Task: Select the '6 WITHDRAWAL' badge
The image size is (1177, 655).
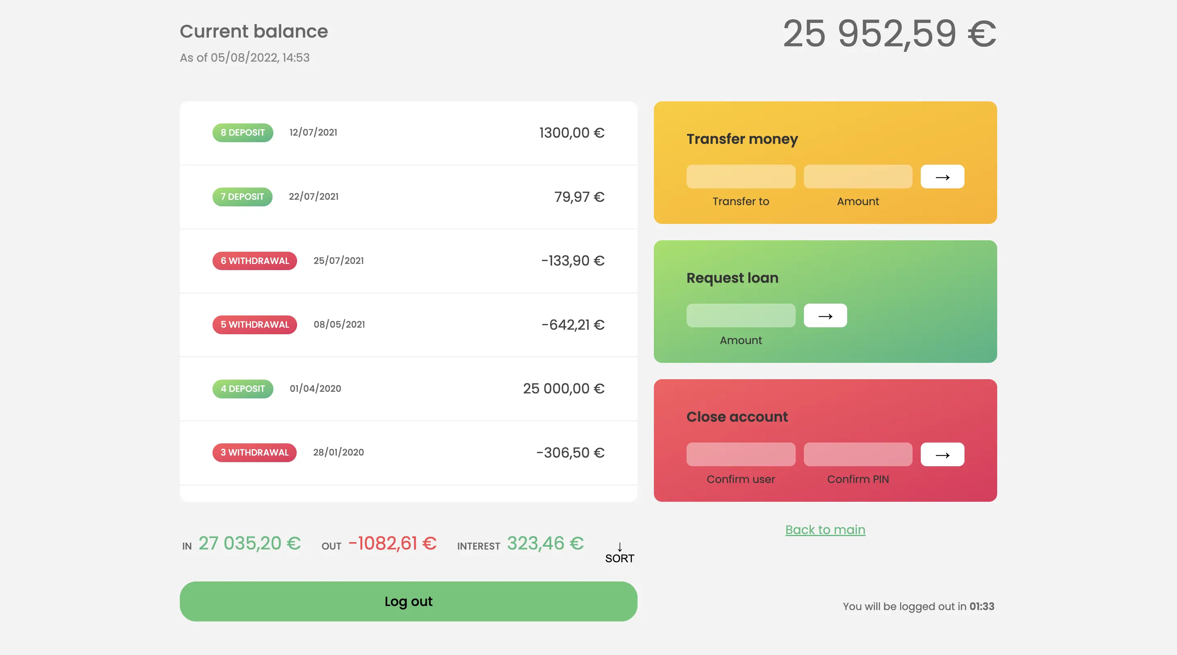Action: click(255, 261)
